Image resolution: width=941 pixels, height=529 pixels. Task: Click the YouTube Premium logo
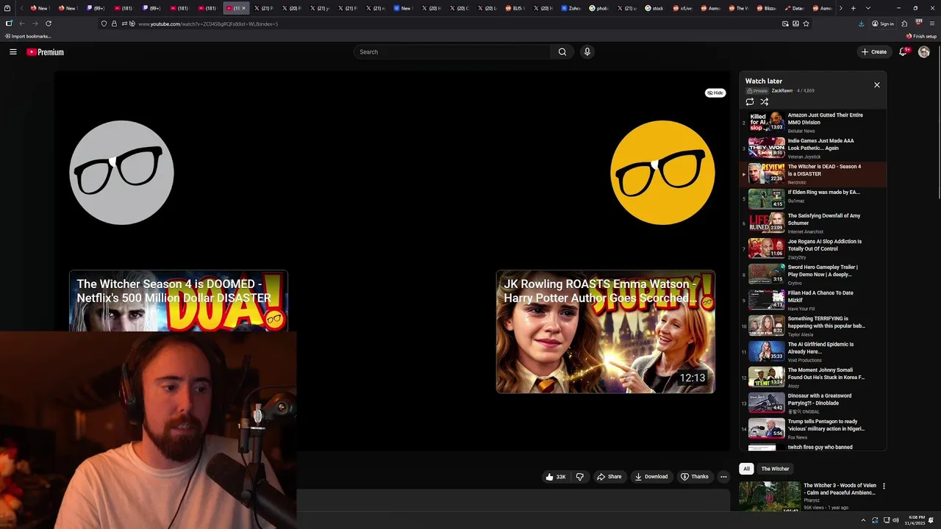click(46, 52)
